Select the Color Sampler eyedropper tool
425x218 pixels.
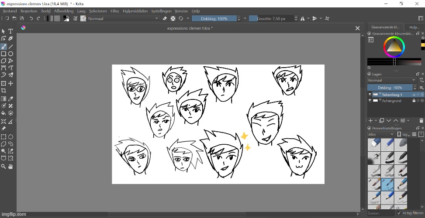click(x=10, y=99)
